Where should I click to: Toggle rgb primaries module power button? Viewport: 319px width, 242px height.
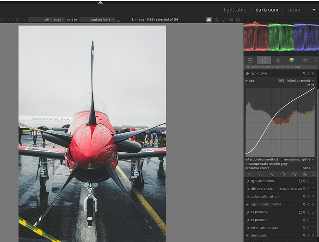coord(247,181)
